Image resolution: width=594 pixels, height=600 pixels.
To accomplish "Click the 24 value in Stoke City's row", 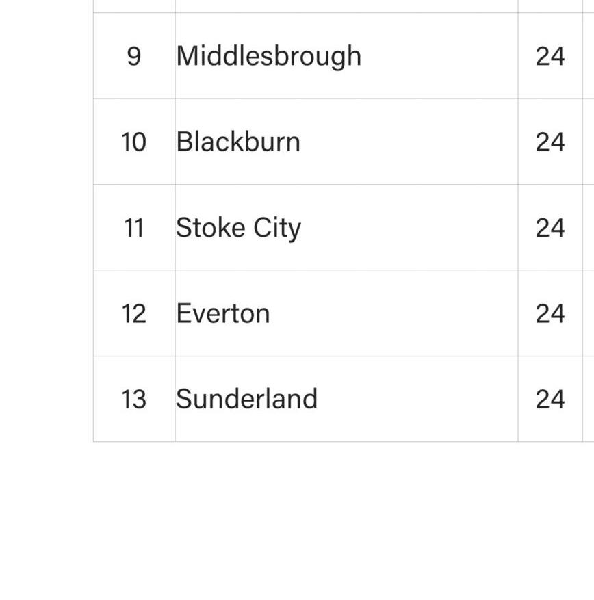I will point(550,228).
